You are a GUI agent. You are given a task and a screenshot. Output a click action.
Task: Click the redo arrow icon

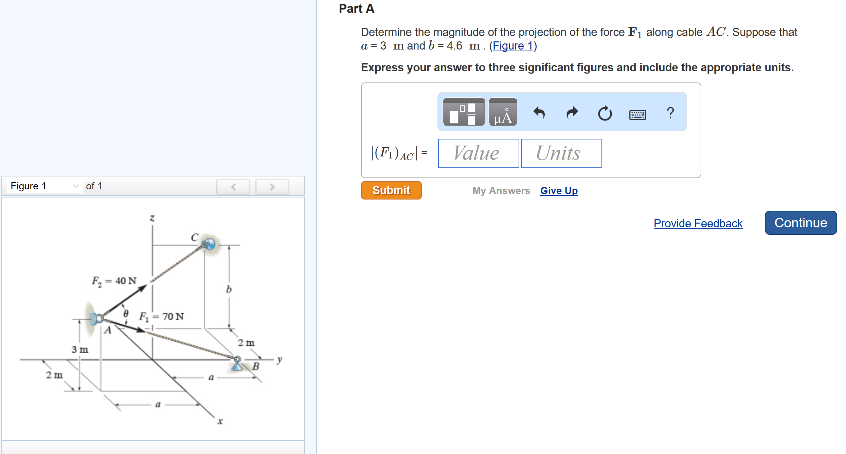(572, 113)
